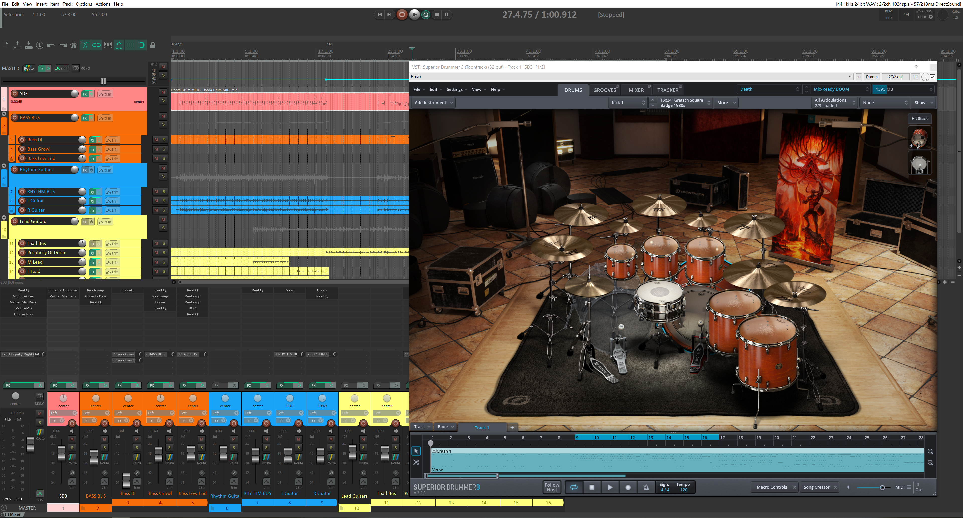This screenshot has height=518, width=963.
Task: Switch to the GROOVES tab
Action: point(604,90)
